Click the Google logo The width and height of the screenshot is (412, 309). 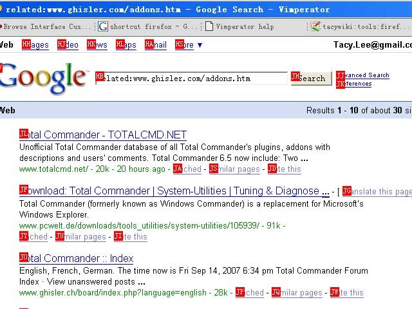coord(43,78)
